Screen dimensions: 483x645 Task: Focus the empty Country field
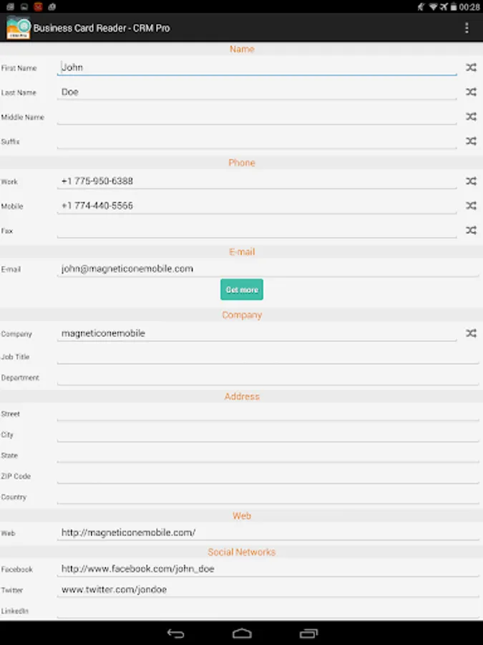point(268,497)
